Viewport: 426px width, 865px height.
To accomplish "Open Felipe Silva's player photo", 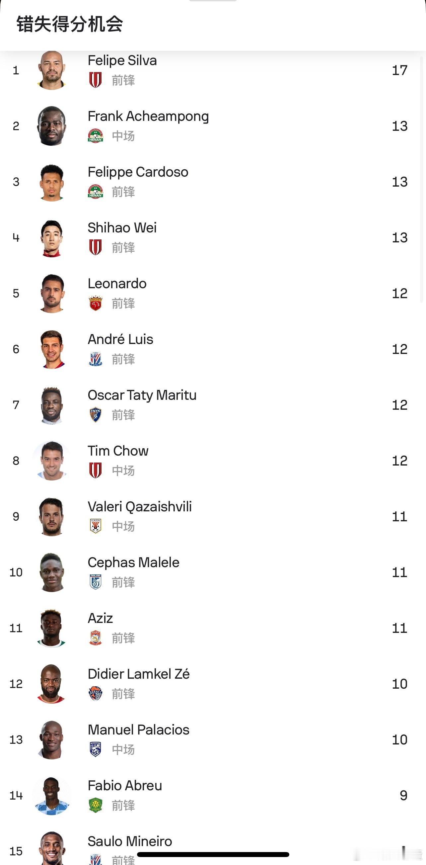I will 51,70.
